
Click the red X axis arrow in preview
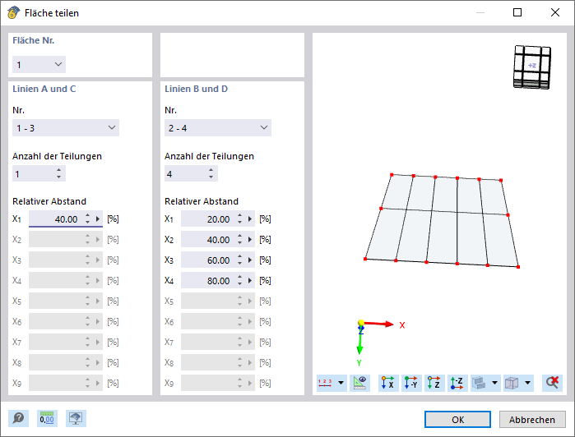coord(379,324)
